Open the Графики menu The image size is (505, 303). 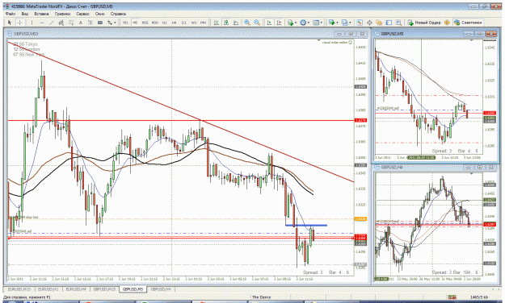[x=62, y=14]
